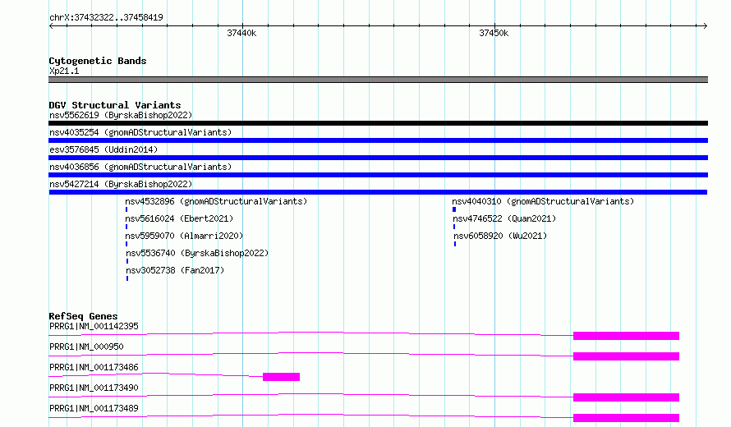The image size is (731, 427).
Task: Click nsv4036856 (gnomADStructuralVariants) label
Action: coord(140,167)
